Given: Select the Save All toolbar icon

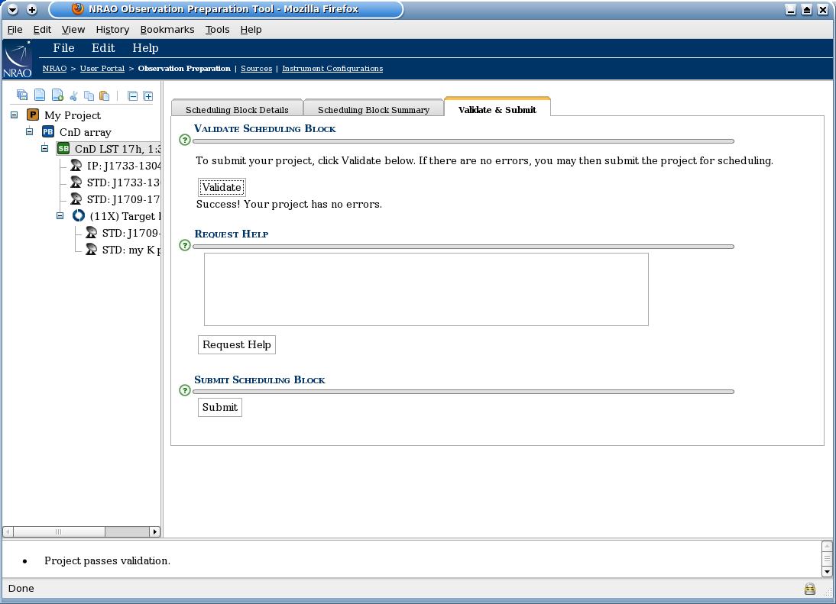Looking at the screenshot, I should click(x=22, y=95).
